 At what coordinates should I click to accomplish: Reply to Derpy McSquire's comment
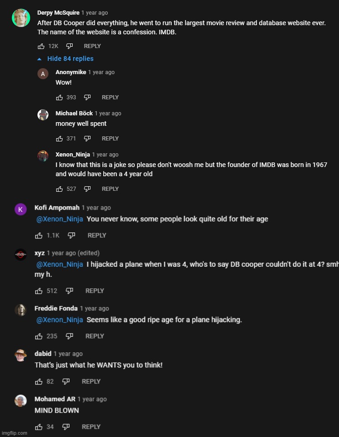click(x=92, y=46)
